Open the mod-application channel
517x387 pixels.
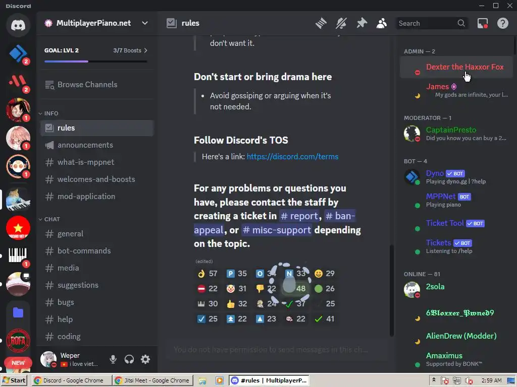(x=97, y=197)
